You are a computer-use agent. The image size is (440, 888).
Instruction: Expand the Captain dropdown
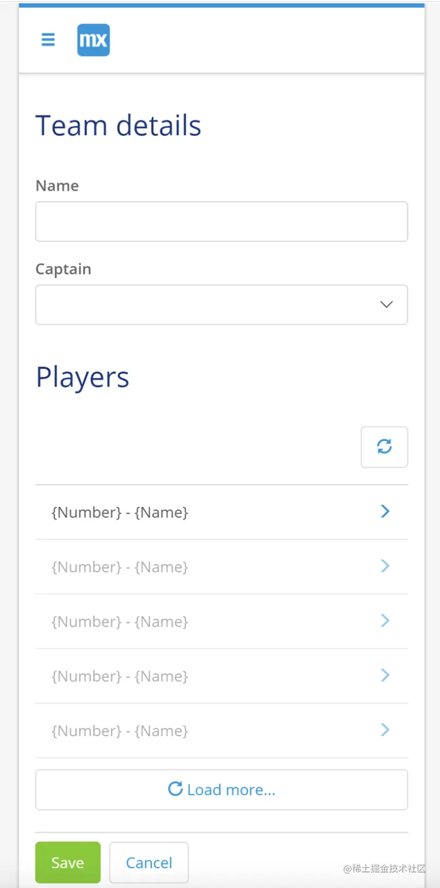pos(386,305)
